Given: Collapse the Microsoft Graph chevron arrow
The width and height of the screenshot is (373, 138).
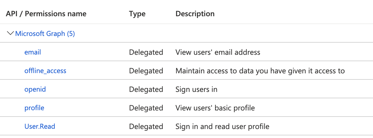Looking at the screenshot, I should pos(10,34).
